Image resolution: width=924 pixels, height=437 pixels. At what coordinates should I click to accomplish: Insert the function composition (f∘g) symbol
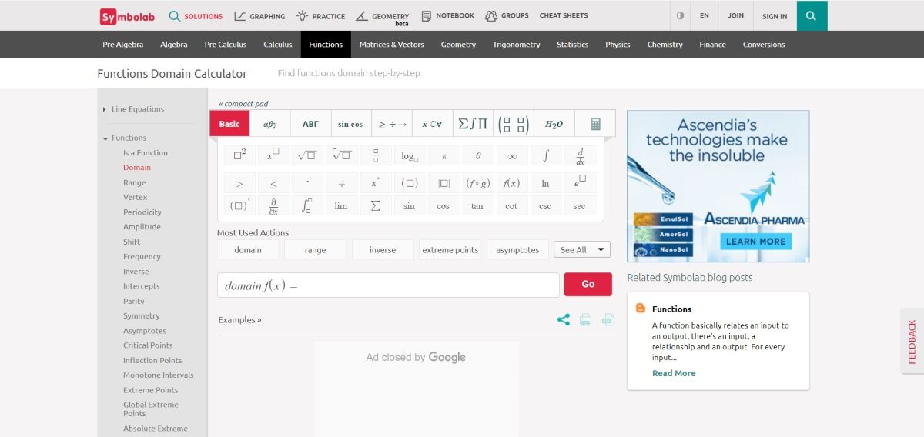point(477,183)
